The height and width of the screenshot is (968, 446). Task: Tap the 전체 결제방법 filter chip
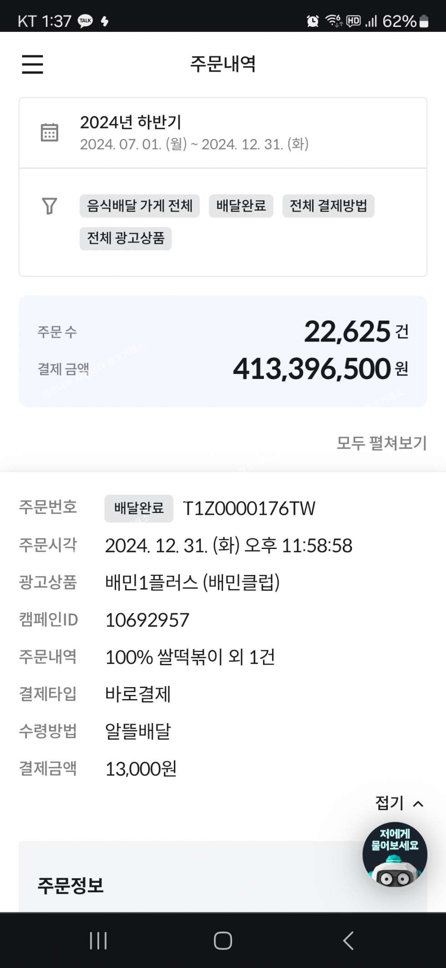328,206
